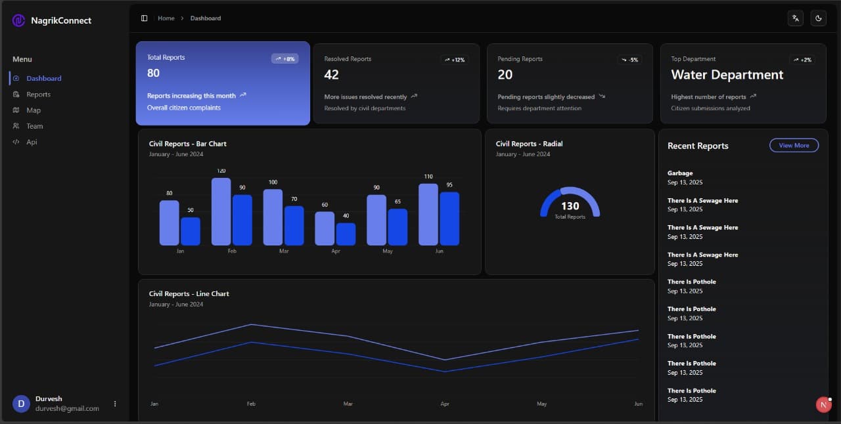
Task: Click the radial gauge showing 130 reports
Action: point(570,203)
